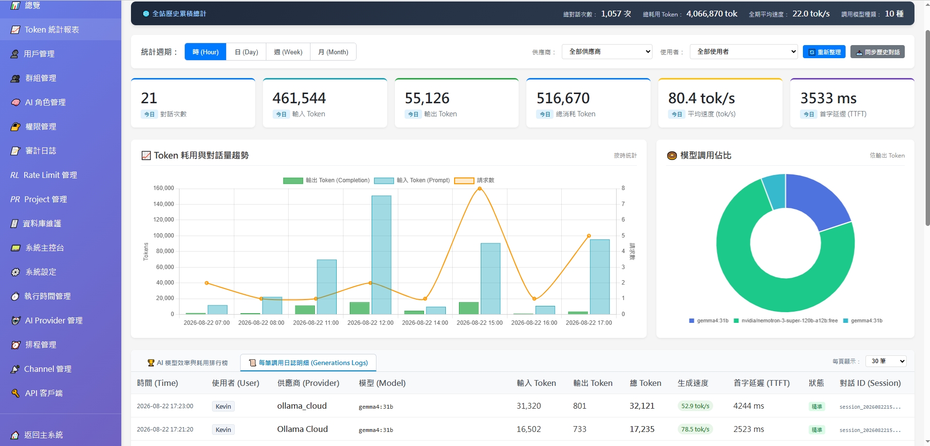Click the 權限管理 folder icon
The width and height of the screenshot is (930, 446).
coord(16,127)
